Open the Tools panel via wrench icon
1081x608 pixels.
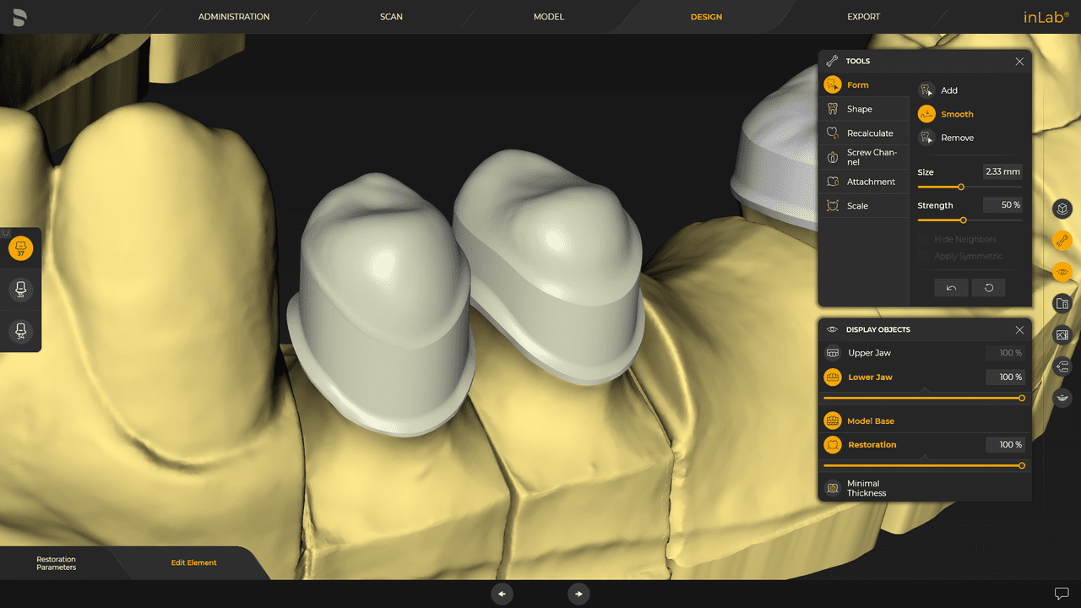pyautogui.click(x=1062, y=241)
